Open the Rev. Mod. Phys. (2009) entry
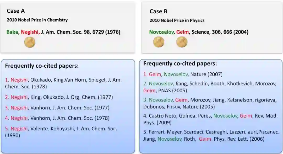Viewport: 283px width, 154px height. 210,119
